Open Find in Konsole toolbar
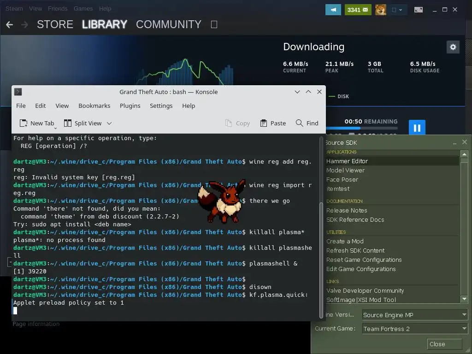472x354 pixels. click(x=307, y=123)
